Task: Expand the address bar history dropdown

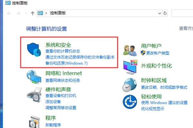Action: tap(160, 13)
